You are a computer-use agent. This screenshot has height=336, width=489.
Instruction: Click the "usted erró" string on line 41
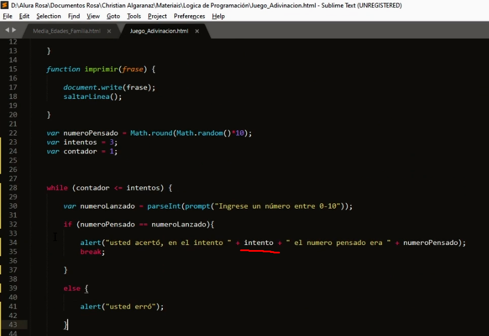[130, 306]
